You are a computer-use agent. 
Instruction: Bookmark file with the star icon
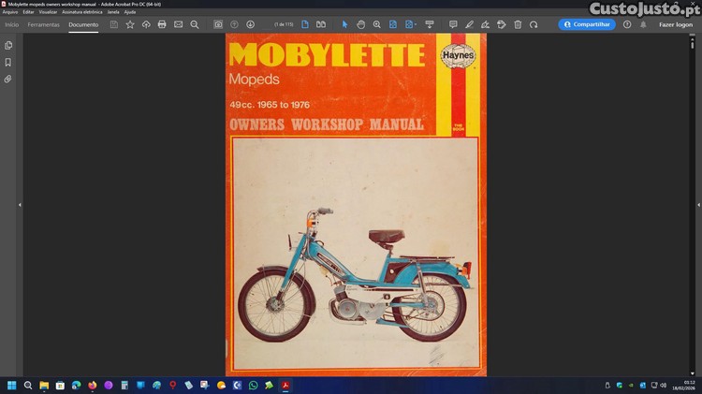pos(130,24)
